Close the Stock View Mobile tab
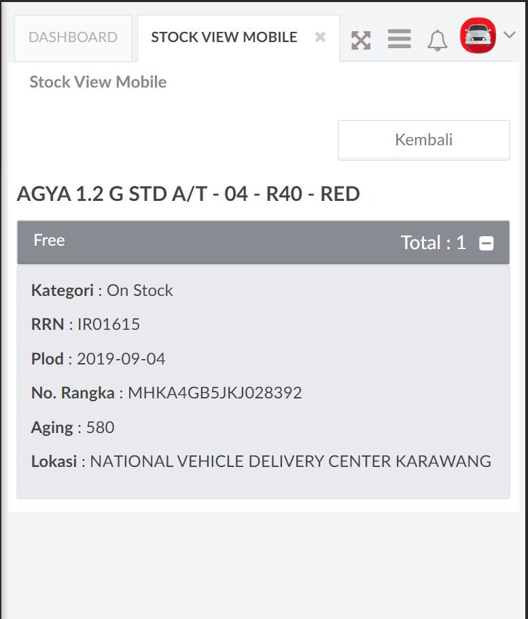The width and height of the screenshot is (528, 619). [320, 37]
